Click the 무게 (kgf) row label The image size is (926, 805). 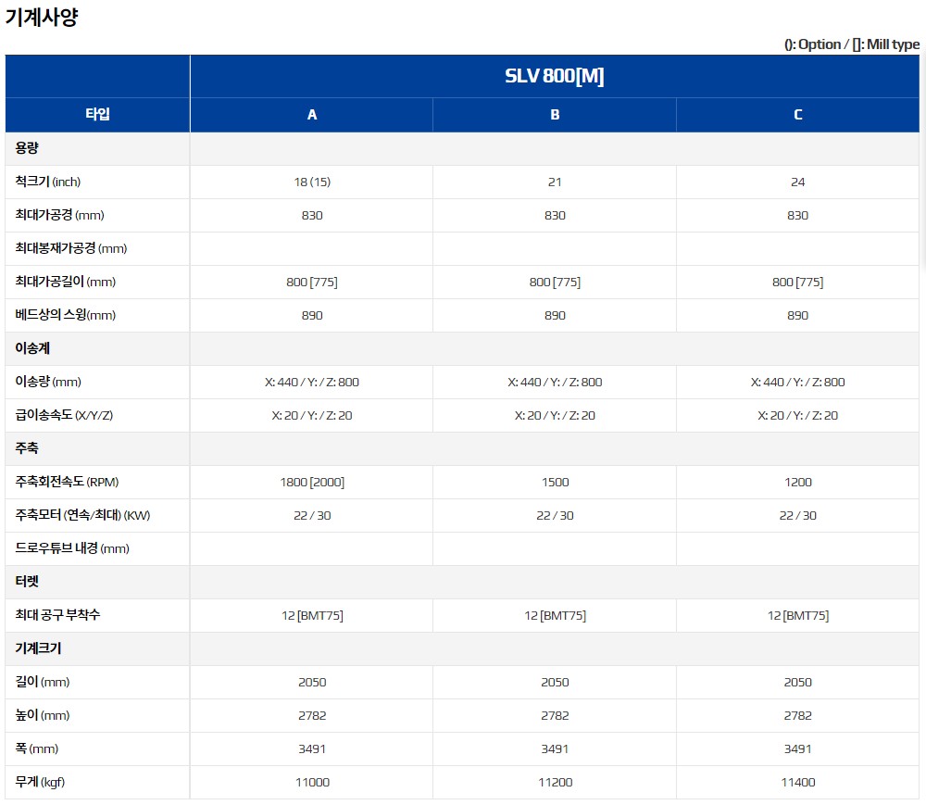[x=41, y=782]
